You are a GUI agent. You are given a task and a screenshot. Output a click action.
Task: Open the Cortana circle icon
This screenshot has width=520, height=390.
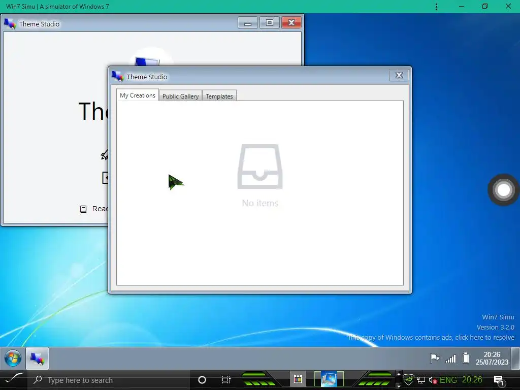click(202, 380)
